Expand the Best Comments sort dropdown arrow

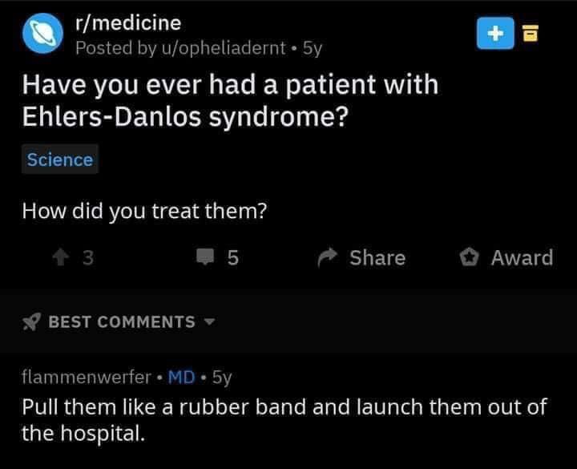pyautogui.click(x=209, y=321)
